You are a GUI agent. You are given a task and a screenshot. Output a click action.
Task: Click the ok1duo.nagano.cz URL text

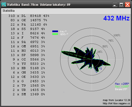point(117,103)
